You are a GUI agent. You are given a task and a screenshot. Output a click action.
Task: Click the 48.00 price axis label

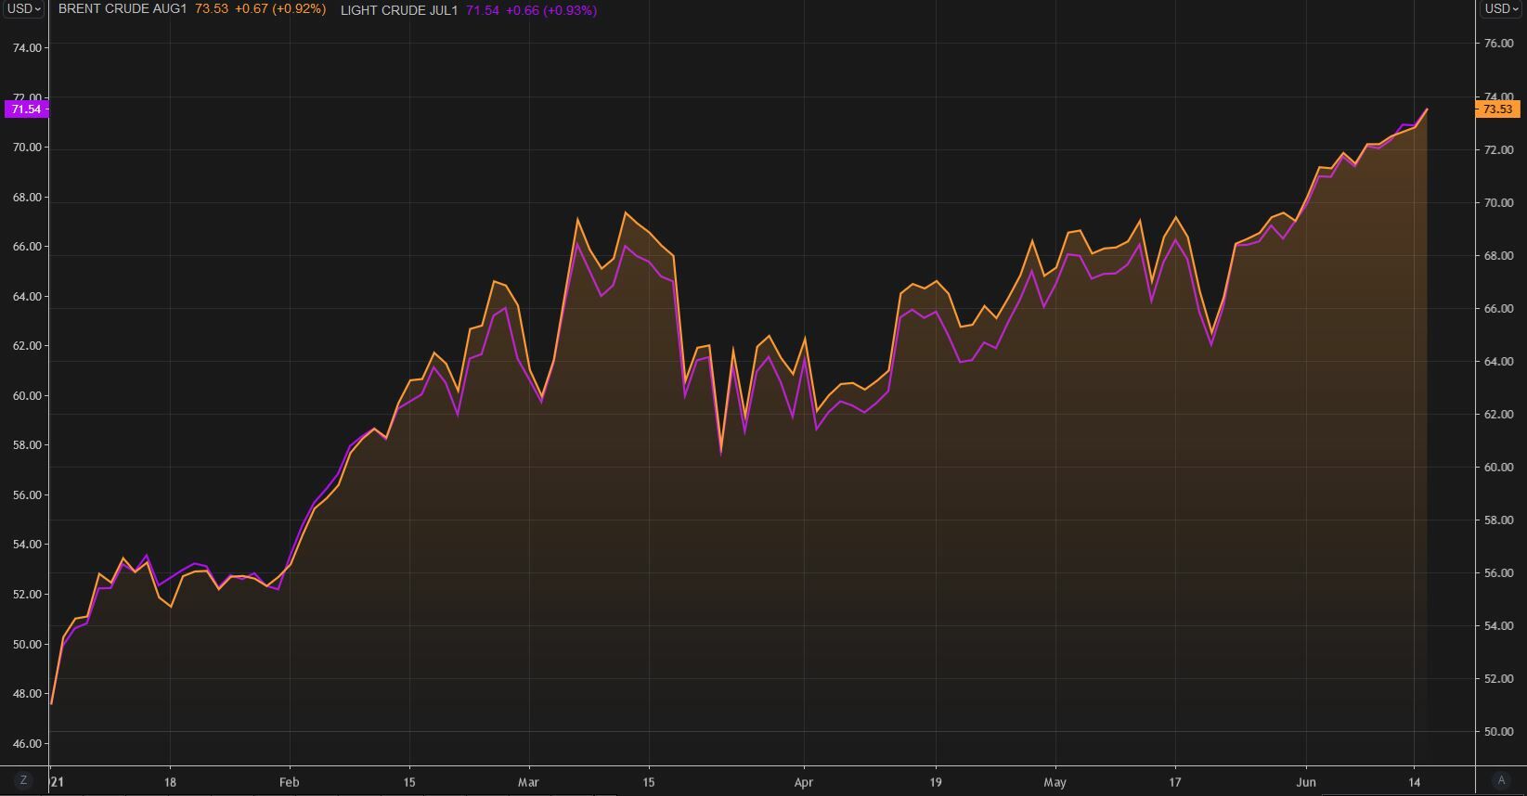coord(27,694)
